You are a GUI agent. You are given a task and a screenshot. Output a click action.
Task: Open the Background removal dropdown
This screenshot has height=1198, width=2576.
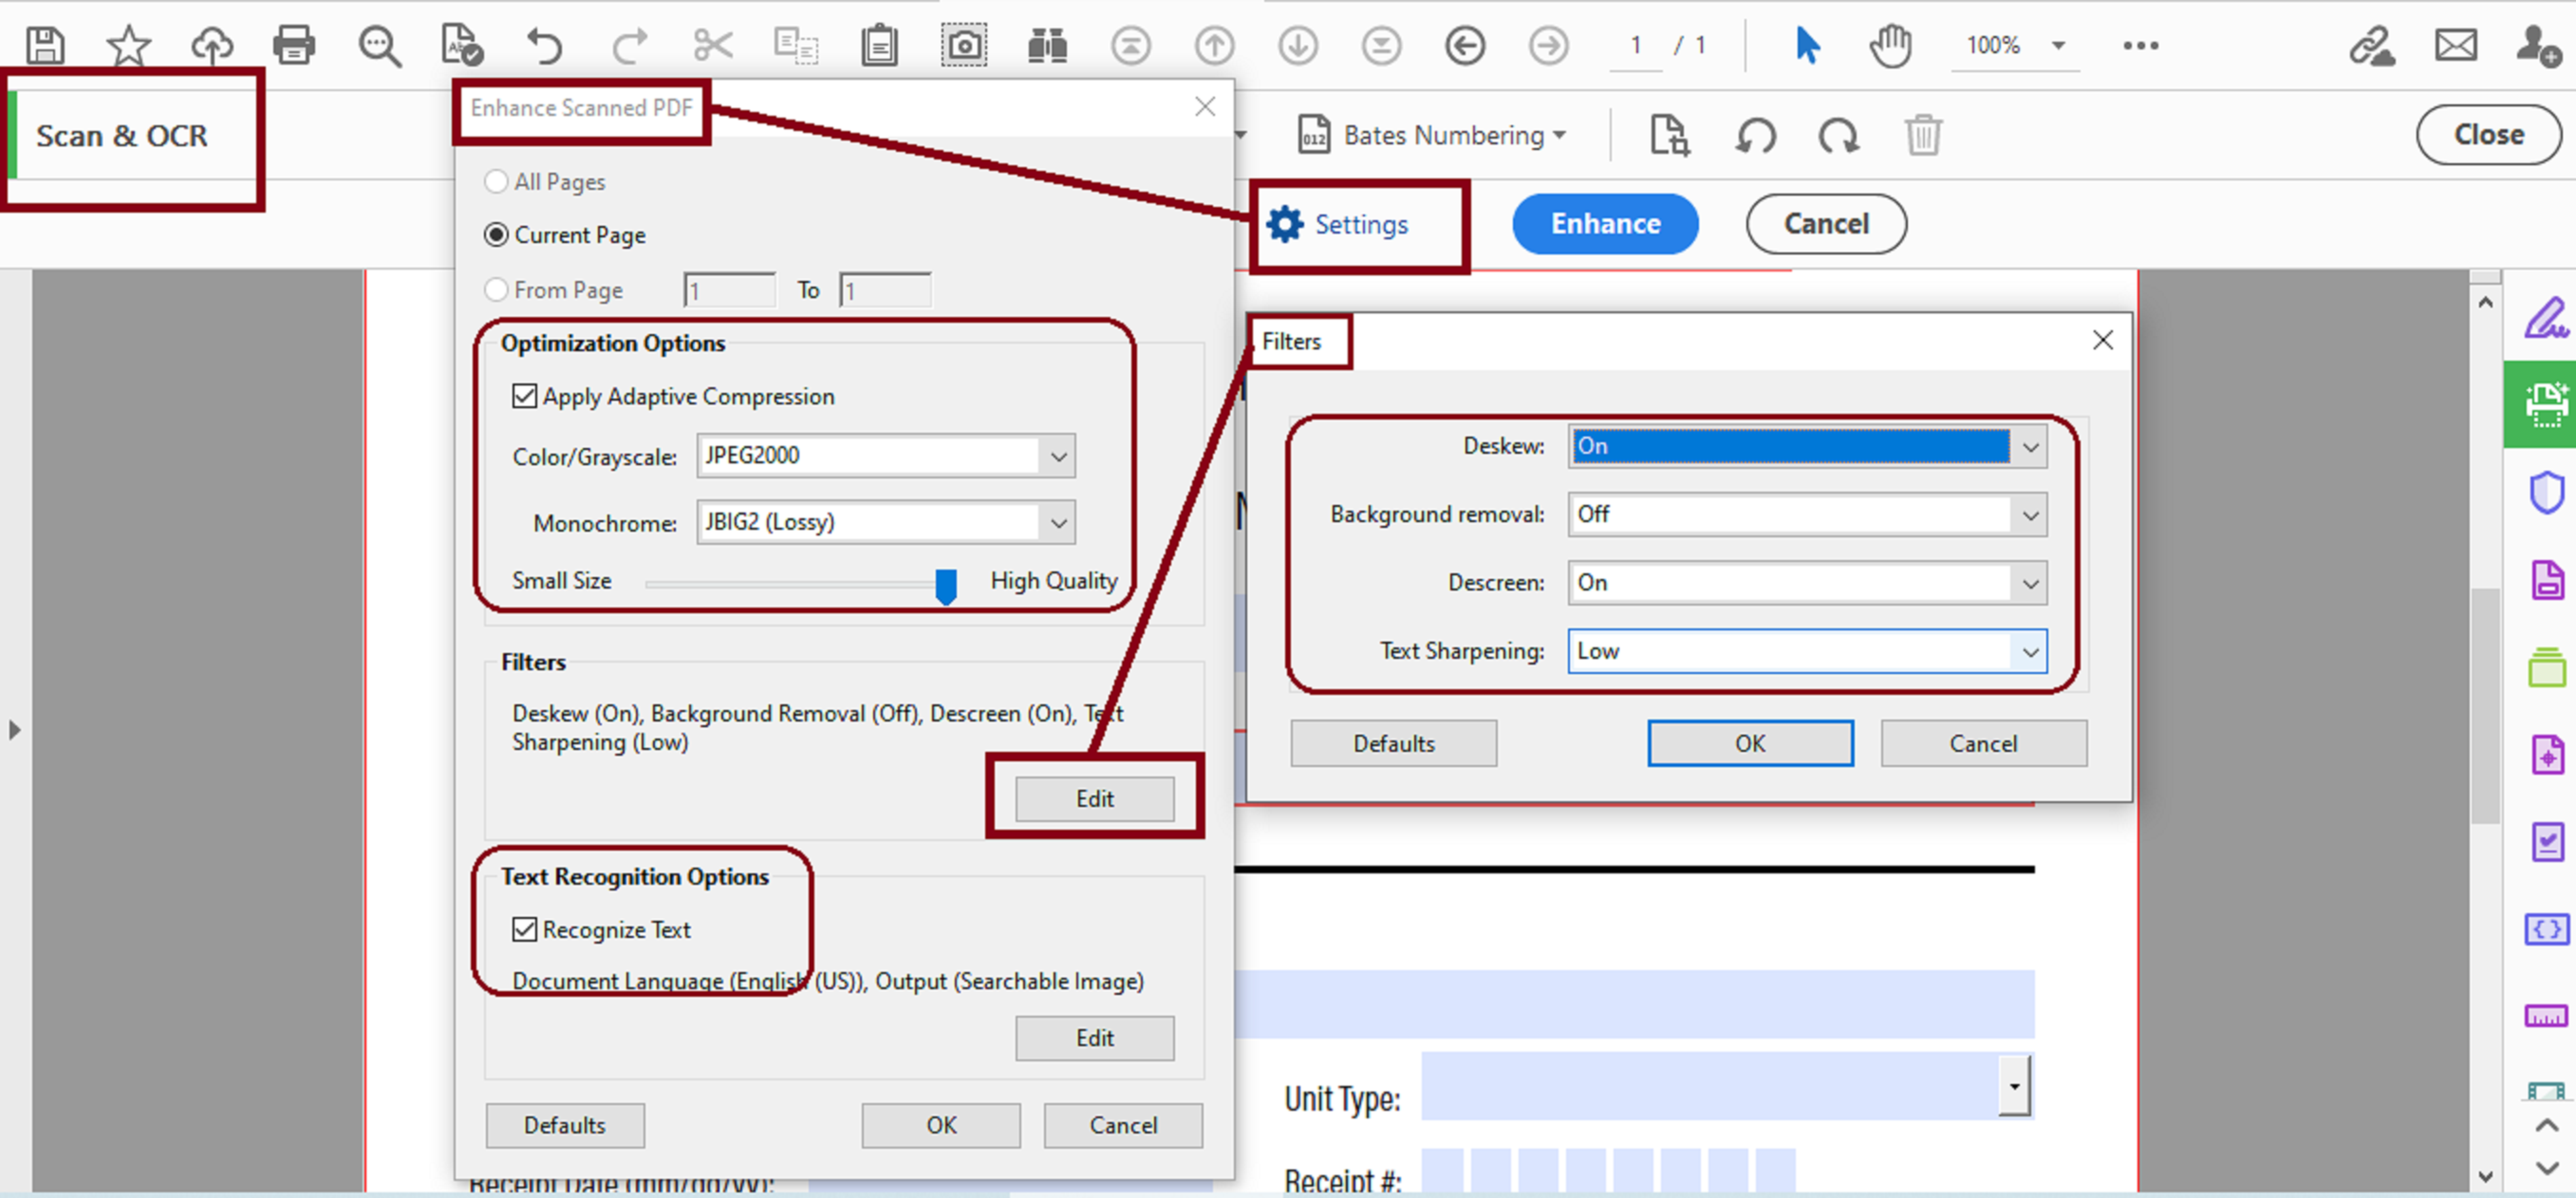1807,514
